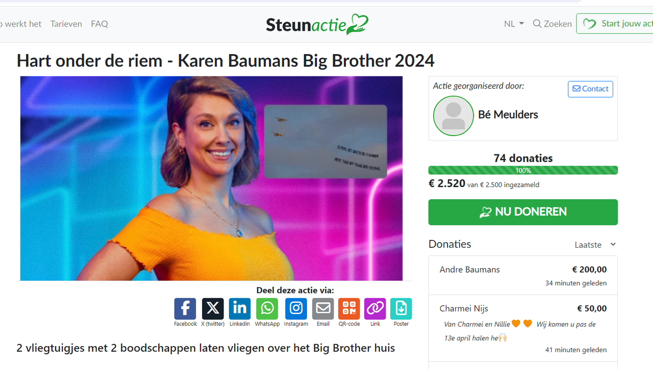Share via X (twitter) icon
This screenshot has width=653, height=369.
tap(213, 308)
